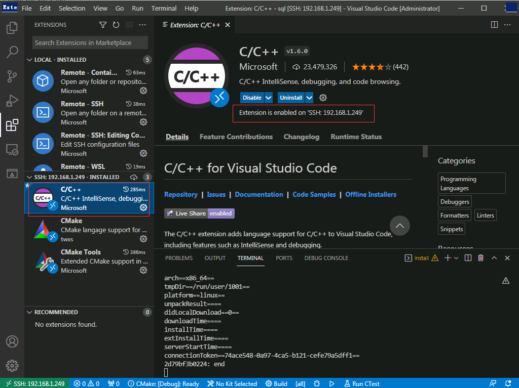The width and height of the screenshot is (519, 388).
Task: Close the terminal panel
Action: pos(507,258)
